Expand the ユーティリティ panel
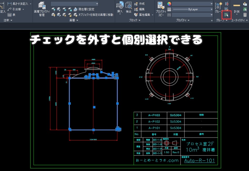Viewport: 249px width, 171px height. [239, 20]
